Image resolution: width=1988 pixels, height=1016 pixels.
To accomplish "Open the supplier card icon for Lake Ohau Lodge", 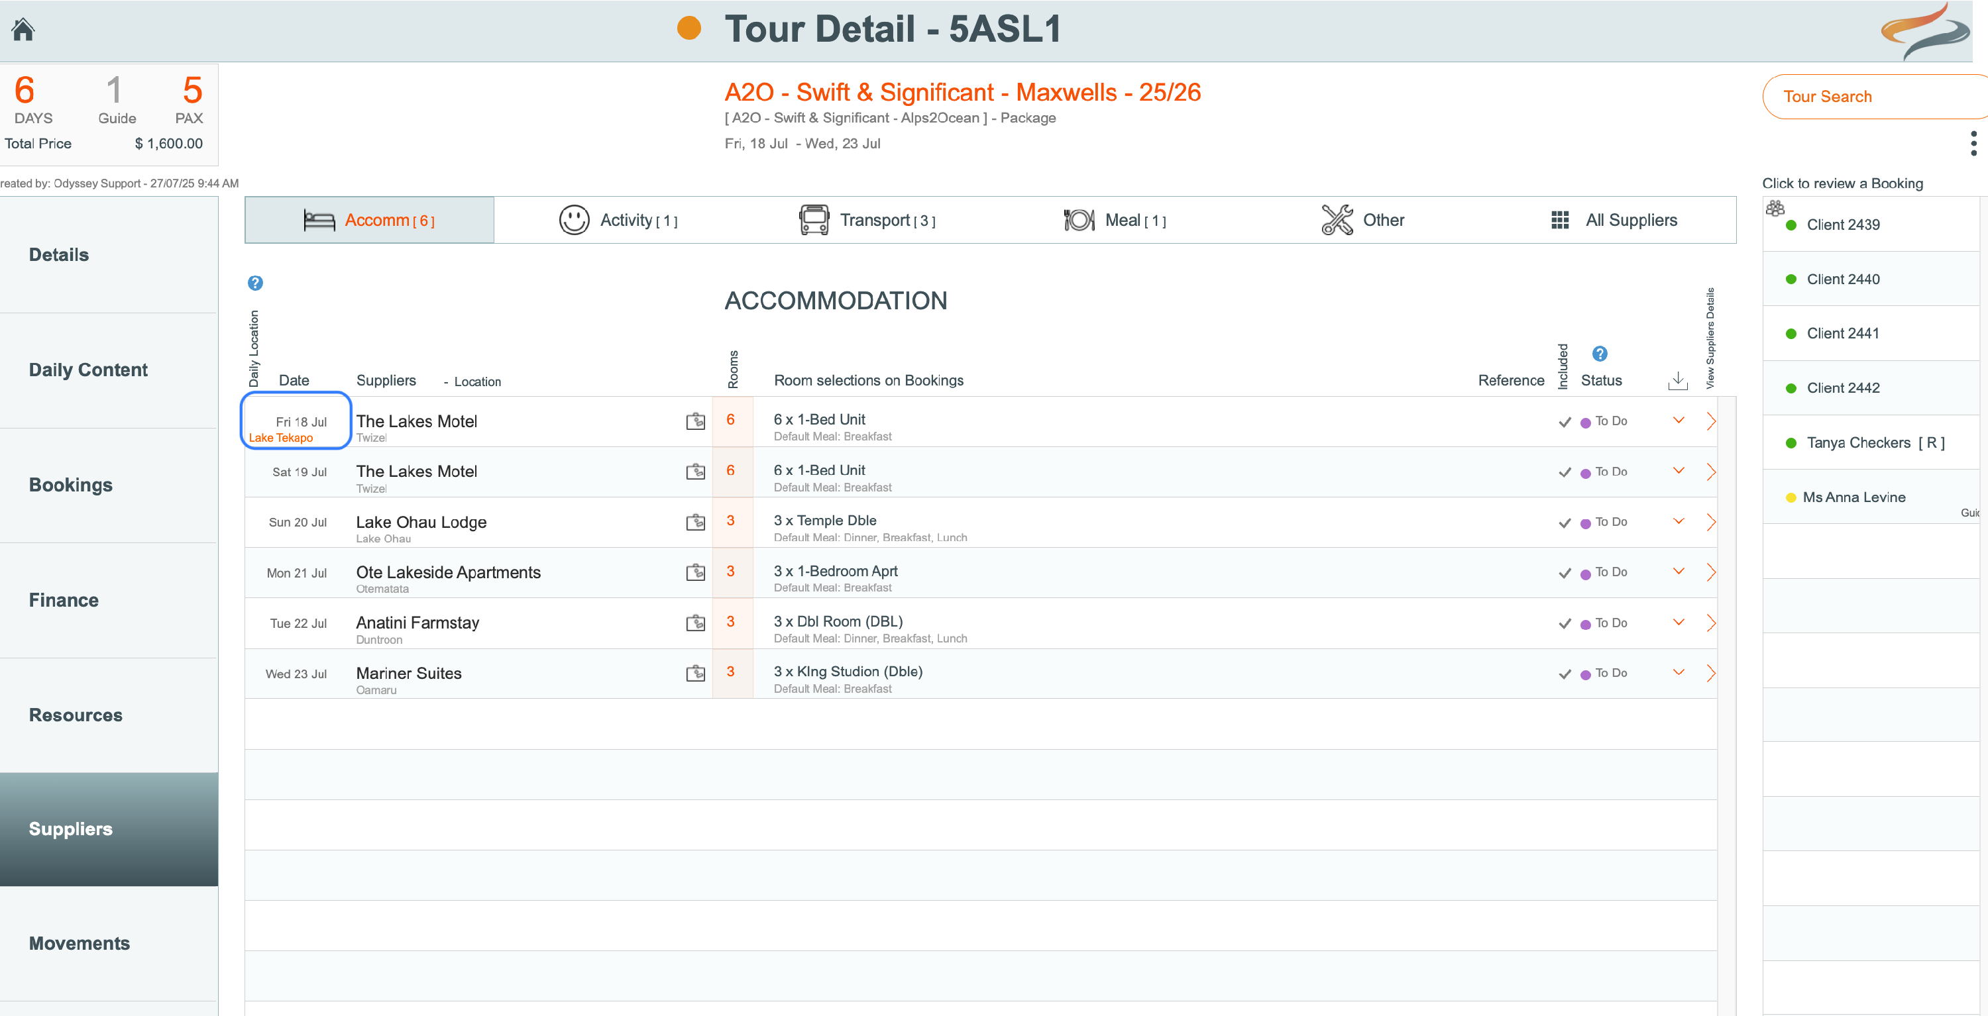I will click(695, 523).
